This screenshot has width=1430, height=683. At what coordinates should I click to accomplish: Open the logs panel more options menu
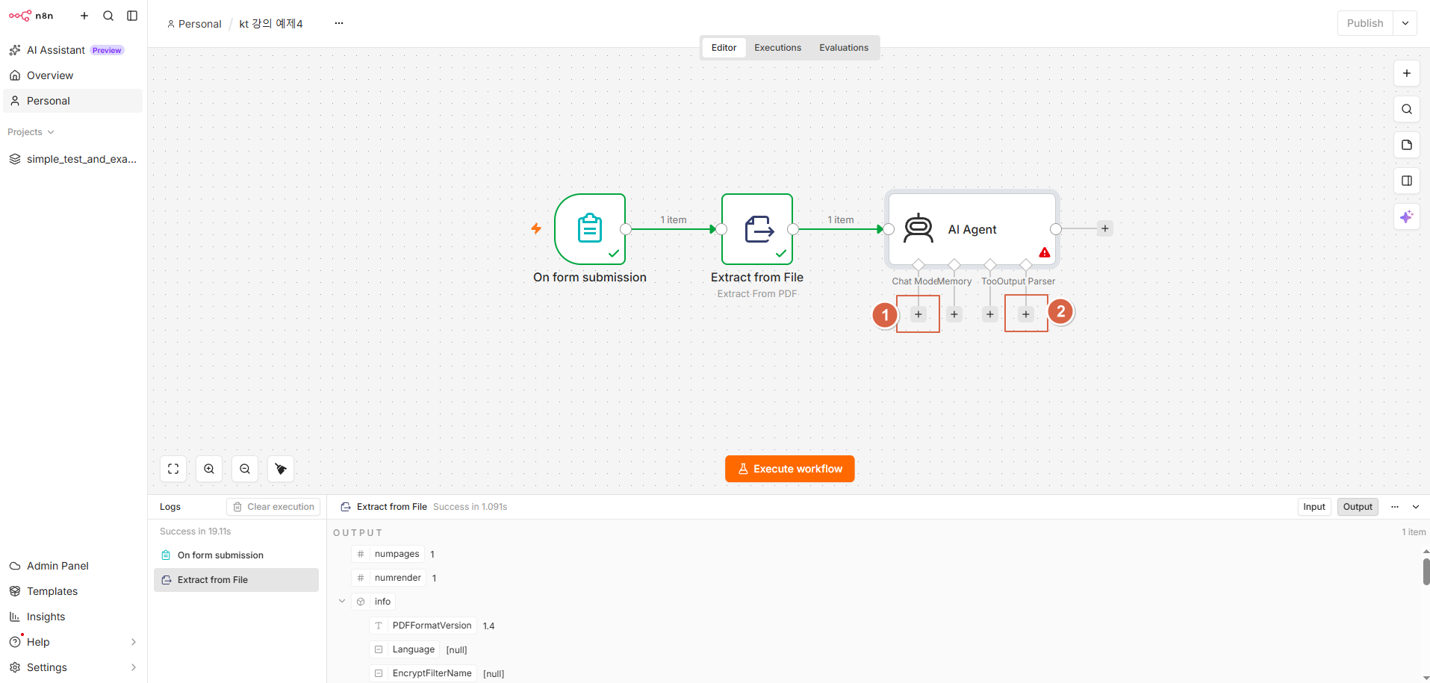[x=1395, y=507]
